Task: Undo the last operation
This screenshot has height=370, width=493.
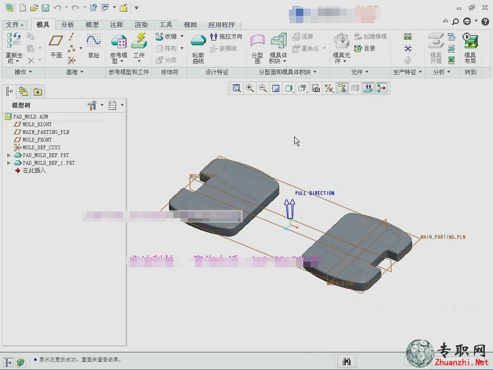Action: 57,8
